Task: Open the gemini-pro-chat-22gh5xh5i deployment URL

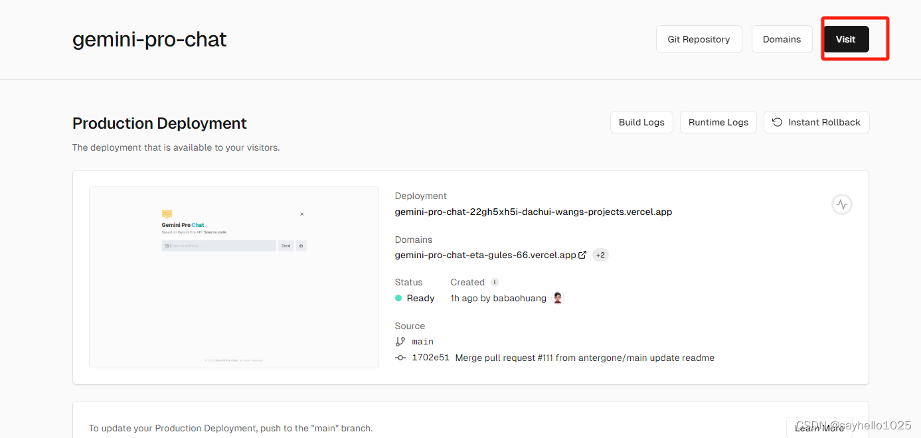Action: (533, 212)
